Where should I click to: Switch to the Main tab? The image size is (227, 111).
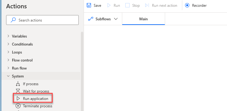[143, 19]
